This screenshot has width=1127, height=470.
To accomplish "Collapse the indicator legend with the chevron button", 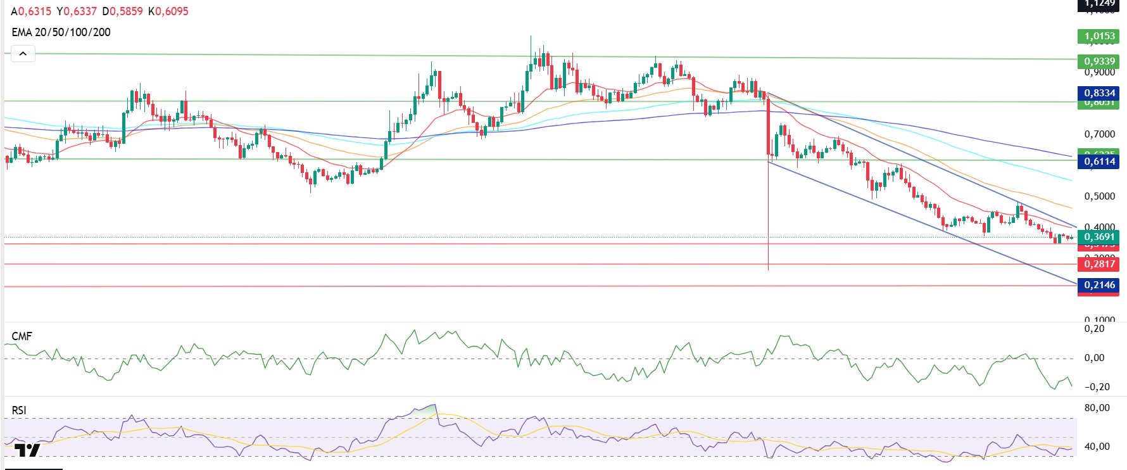I will [23, 54].
